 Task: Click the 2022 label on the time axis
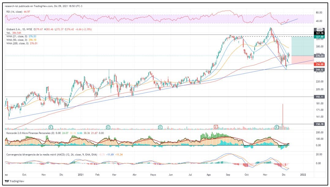coord(303,174)
